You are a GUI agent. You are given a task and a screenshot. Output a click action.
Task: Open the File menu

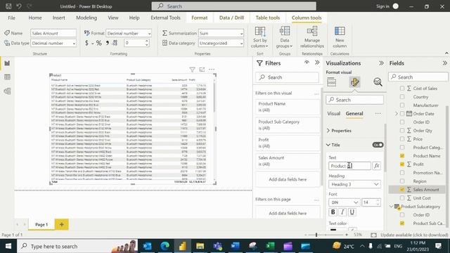point(11,18)
